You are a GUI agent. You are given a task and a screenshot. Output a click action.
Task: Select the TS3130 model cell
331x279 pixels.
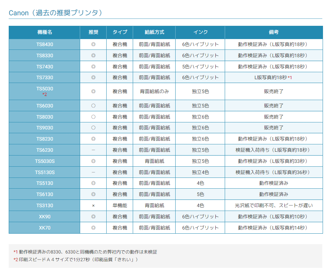coord(45,205)
